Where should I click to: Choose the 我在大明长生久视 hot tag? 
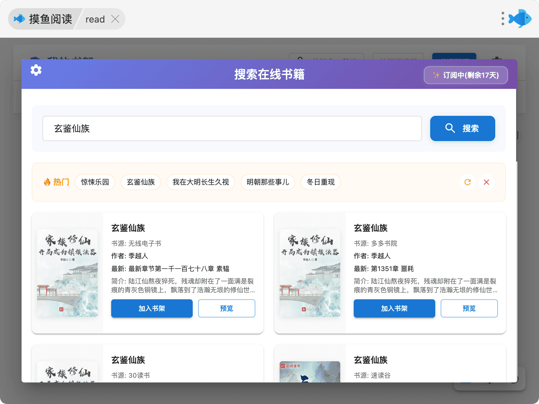coord(201,182)
